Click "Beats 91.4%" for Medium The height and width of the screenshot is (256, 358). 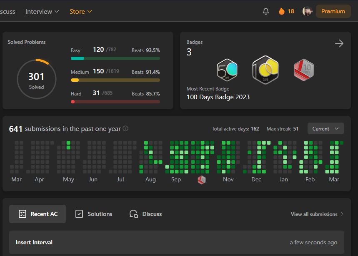[146, 72]
